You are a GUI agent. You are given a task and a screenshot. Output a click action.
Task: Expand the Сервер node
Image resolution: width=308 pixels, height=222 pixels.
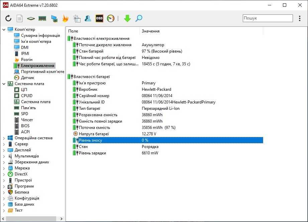(4, 144)
